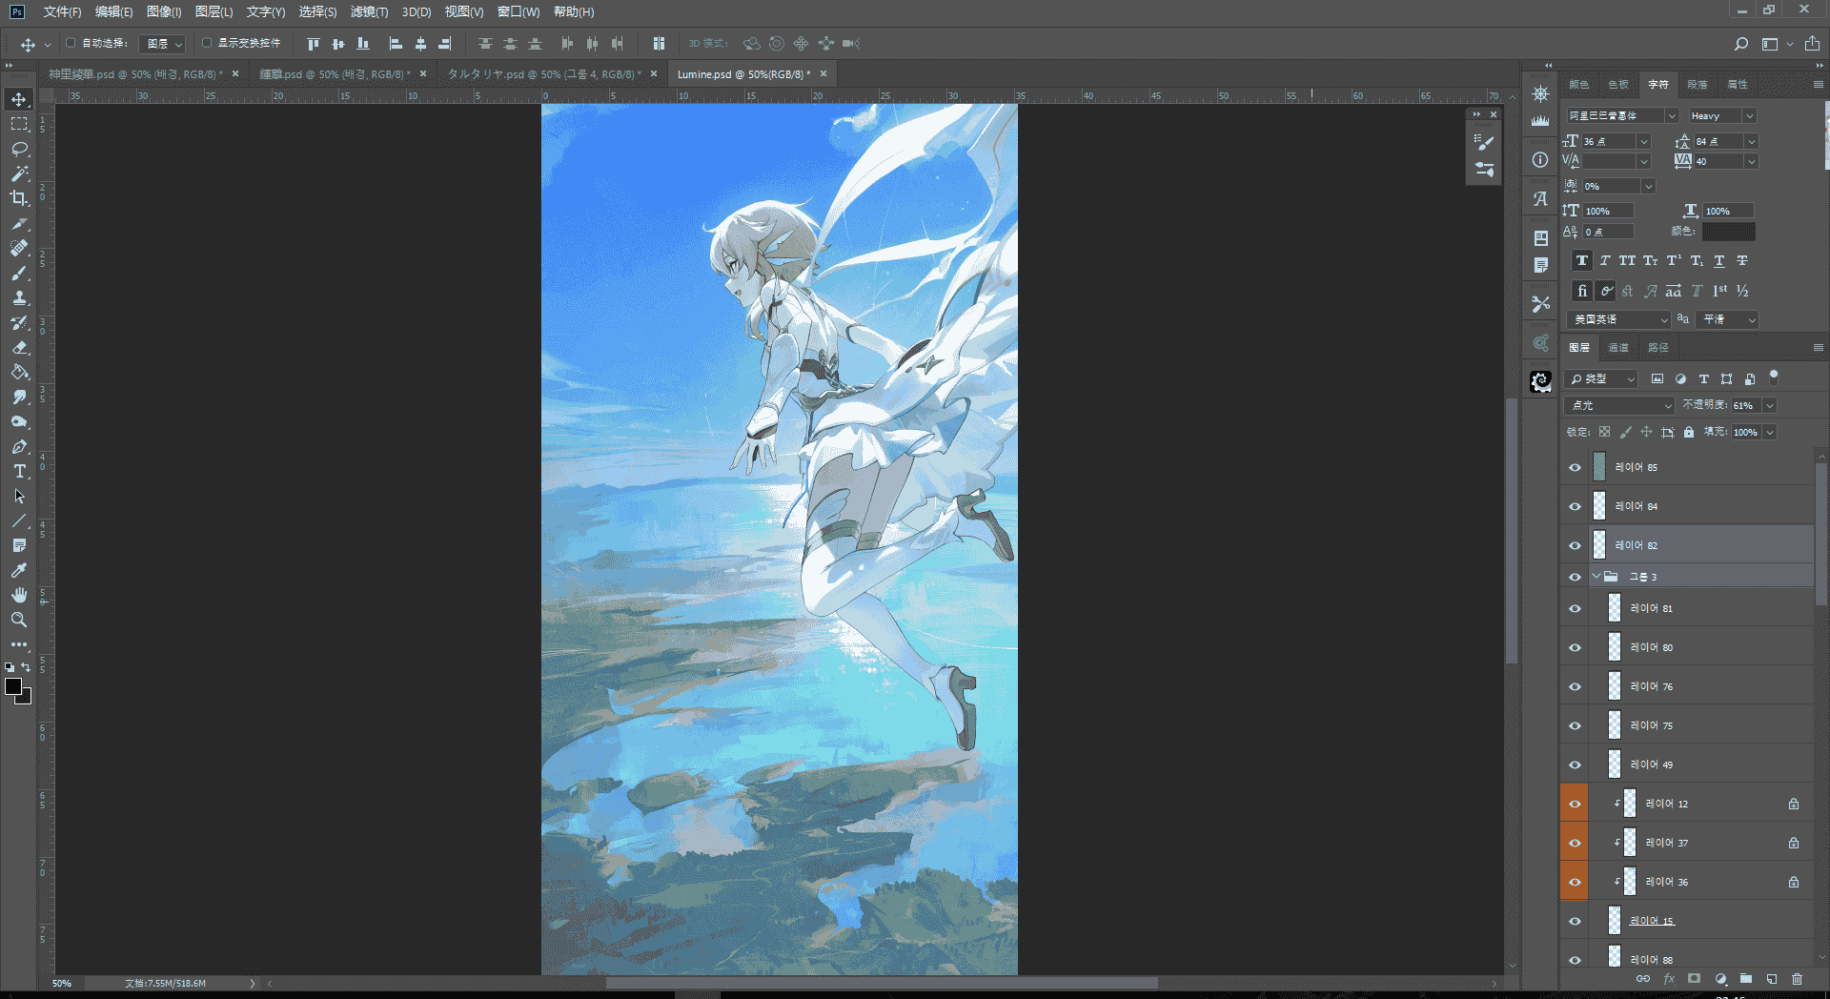The width and height of the screenshot is (1830, 999).
Task: Enable show transform controls checkbox
Action: click(x=206, y=43)
